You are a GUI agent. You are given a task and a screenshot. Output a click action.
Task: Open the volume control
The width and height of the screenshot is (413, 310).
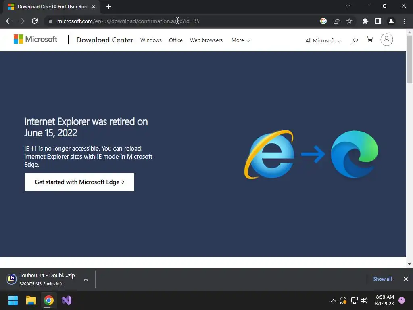(x=364, y=300)
